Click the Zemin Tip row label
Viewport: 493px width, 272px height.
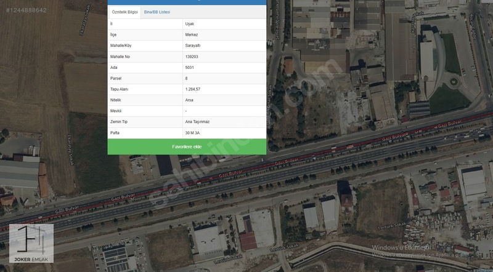119,122
